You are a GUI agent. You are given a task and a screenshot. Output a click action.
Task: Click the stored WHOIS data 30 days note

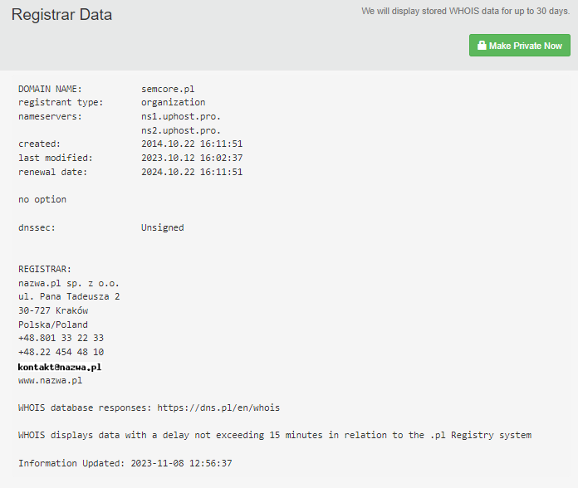[466, 11]
